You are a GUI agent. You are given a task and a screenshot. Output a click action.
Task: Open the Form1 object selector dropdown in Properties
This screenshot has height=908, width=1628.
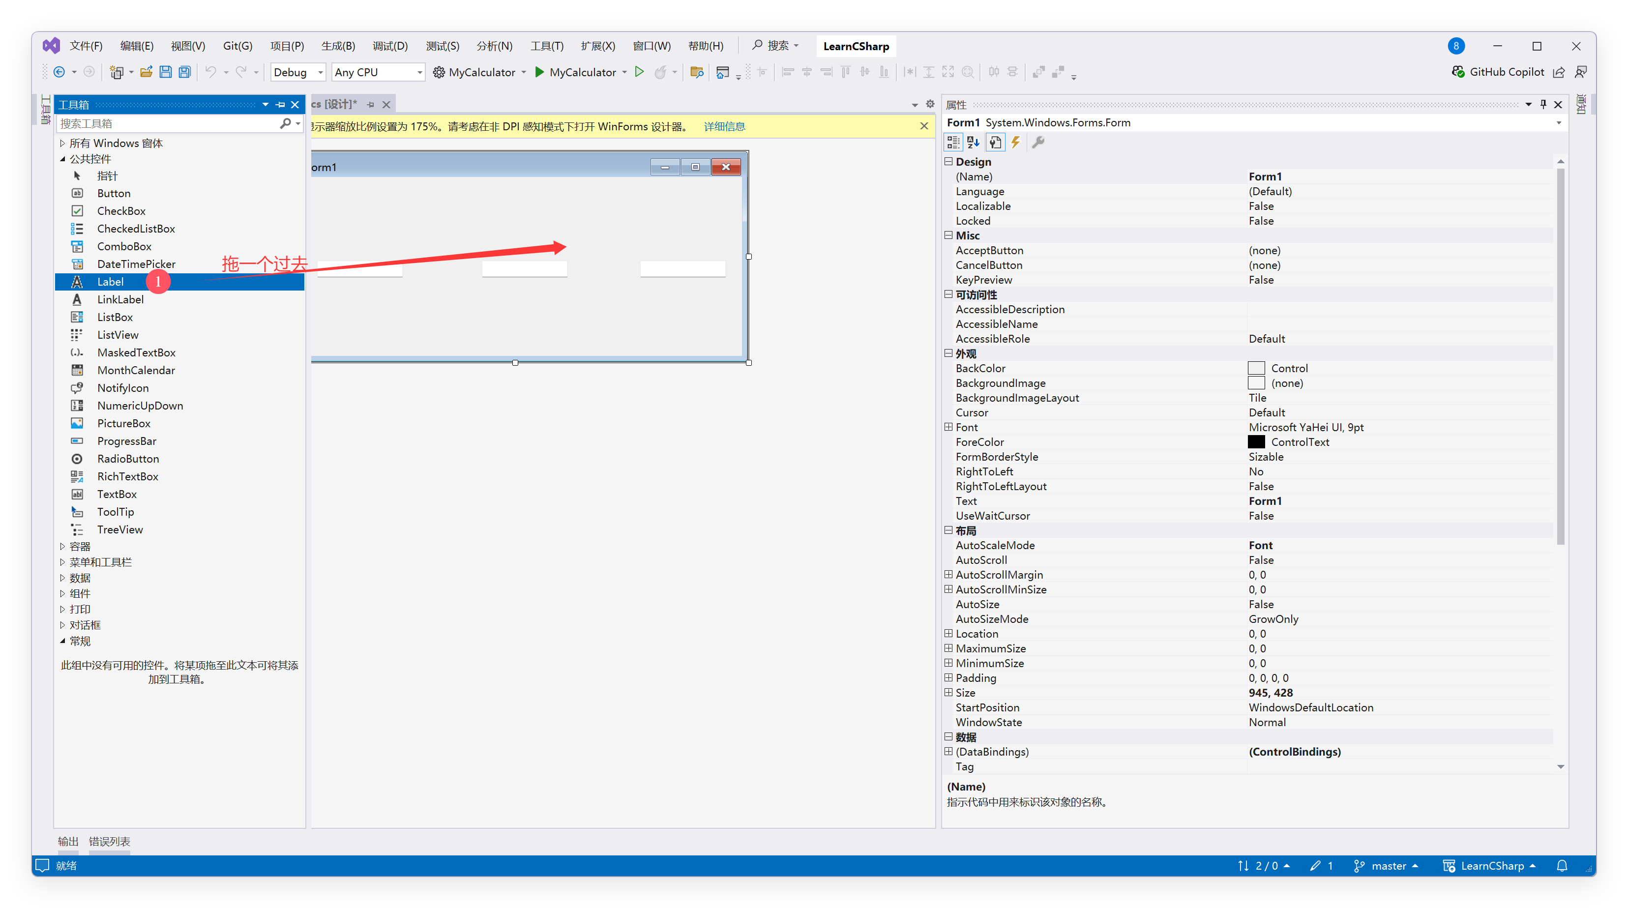pos(1558,122)
